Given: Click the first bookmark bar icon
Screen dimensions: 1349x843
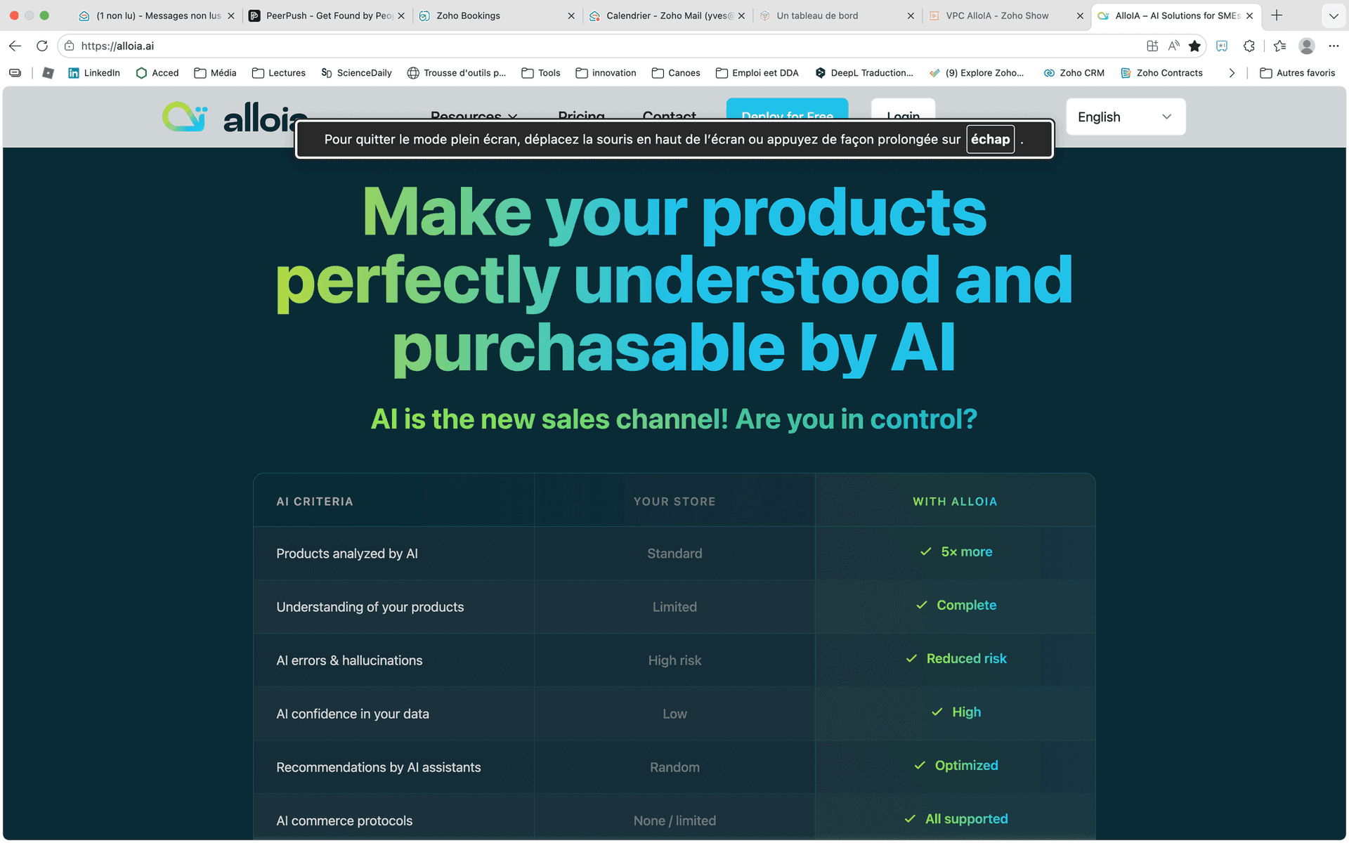Looking at the screenshot, I should (x=15, y=73).
